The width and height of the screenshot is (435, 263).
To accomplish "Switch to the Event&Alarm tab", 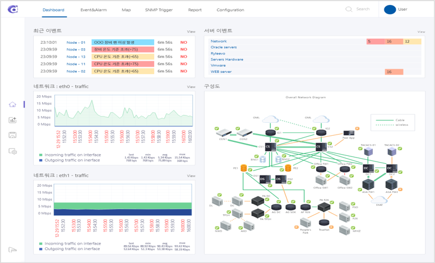I will (93, 10).
